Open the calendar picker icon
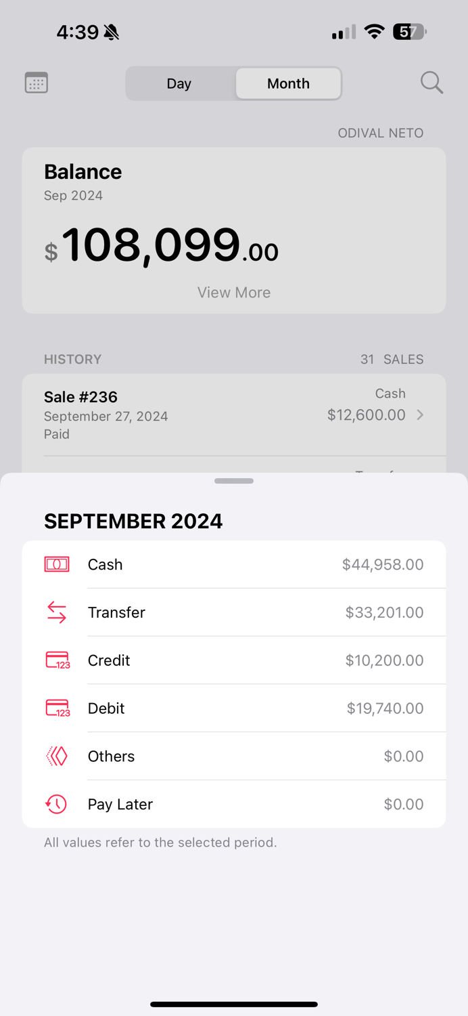Image resolution: width=468 pixels, height=1016 pixels. coord(36,82)
